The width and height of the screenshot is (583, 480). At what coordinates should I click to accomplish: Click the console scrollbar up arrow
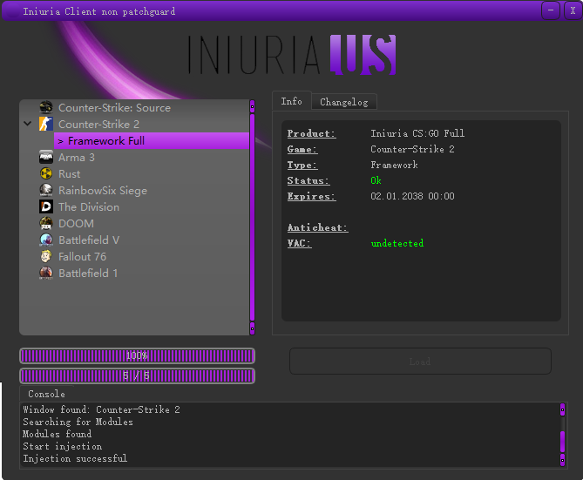point(562,409)
